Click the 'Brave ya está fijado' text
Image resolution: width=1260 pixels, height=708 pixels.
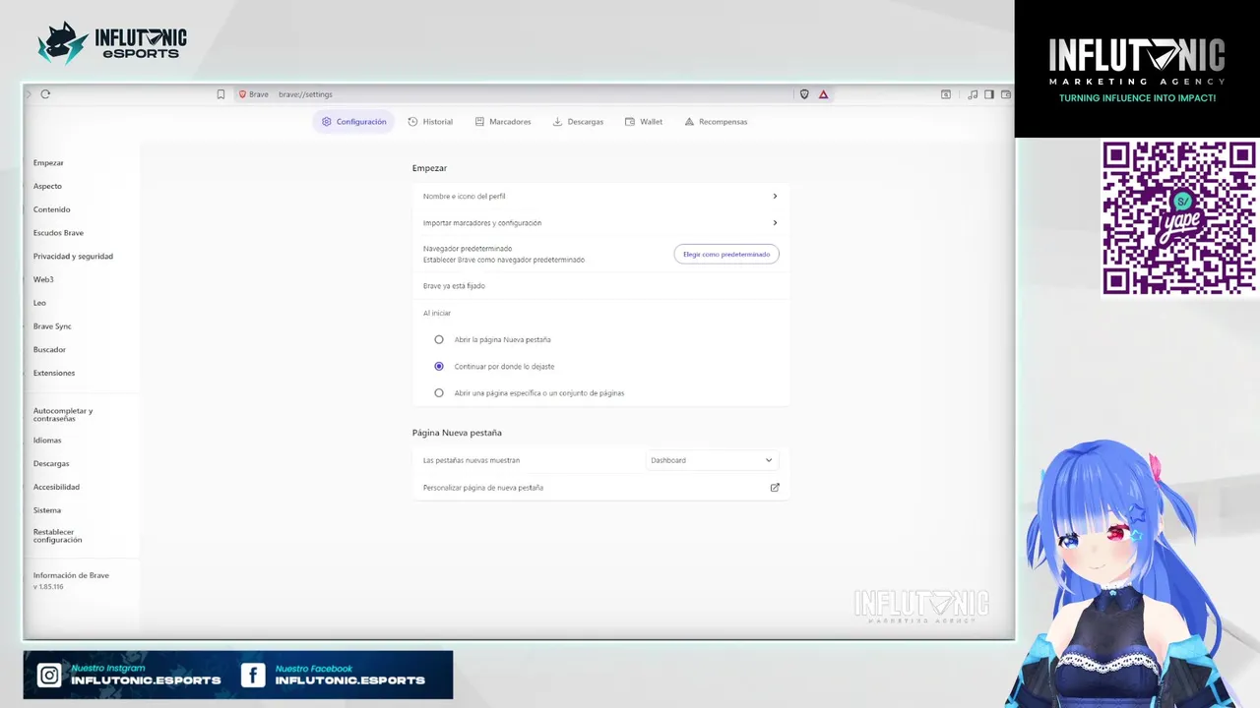coord(454,286)
